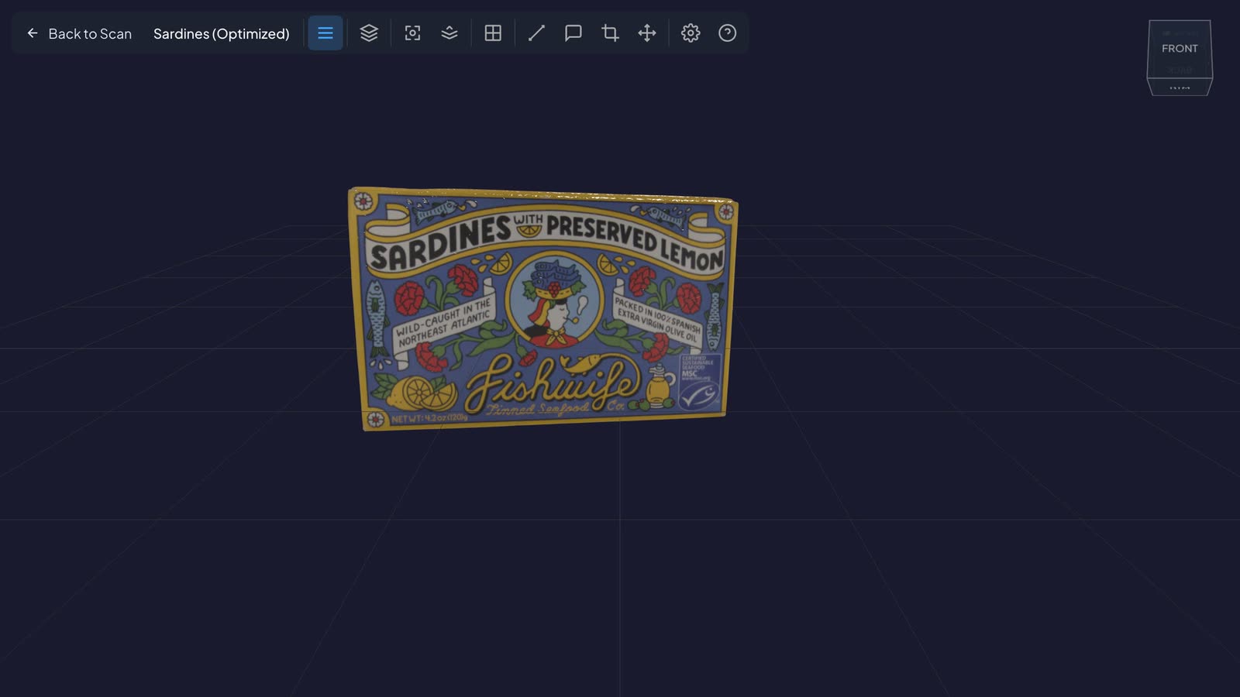This screenshot has width=1240, height=697.
Task: Toggle the grid view icon
Action: (493, 33)
